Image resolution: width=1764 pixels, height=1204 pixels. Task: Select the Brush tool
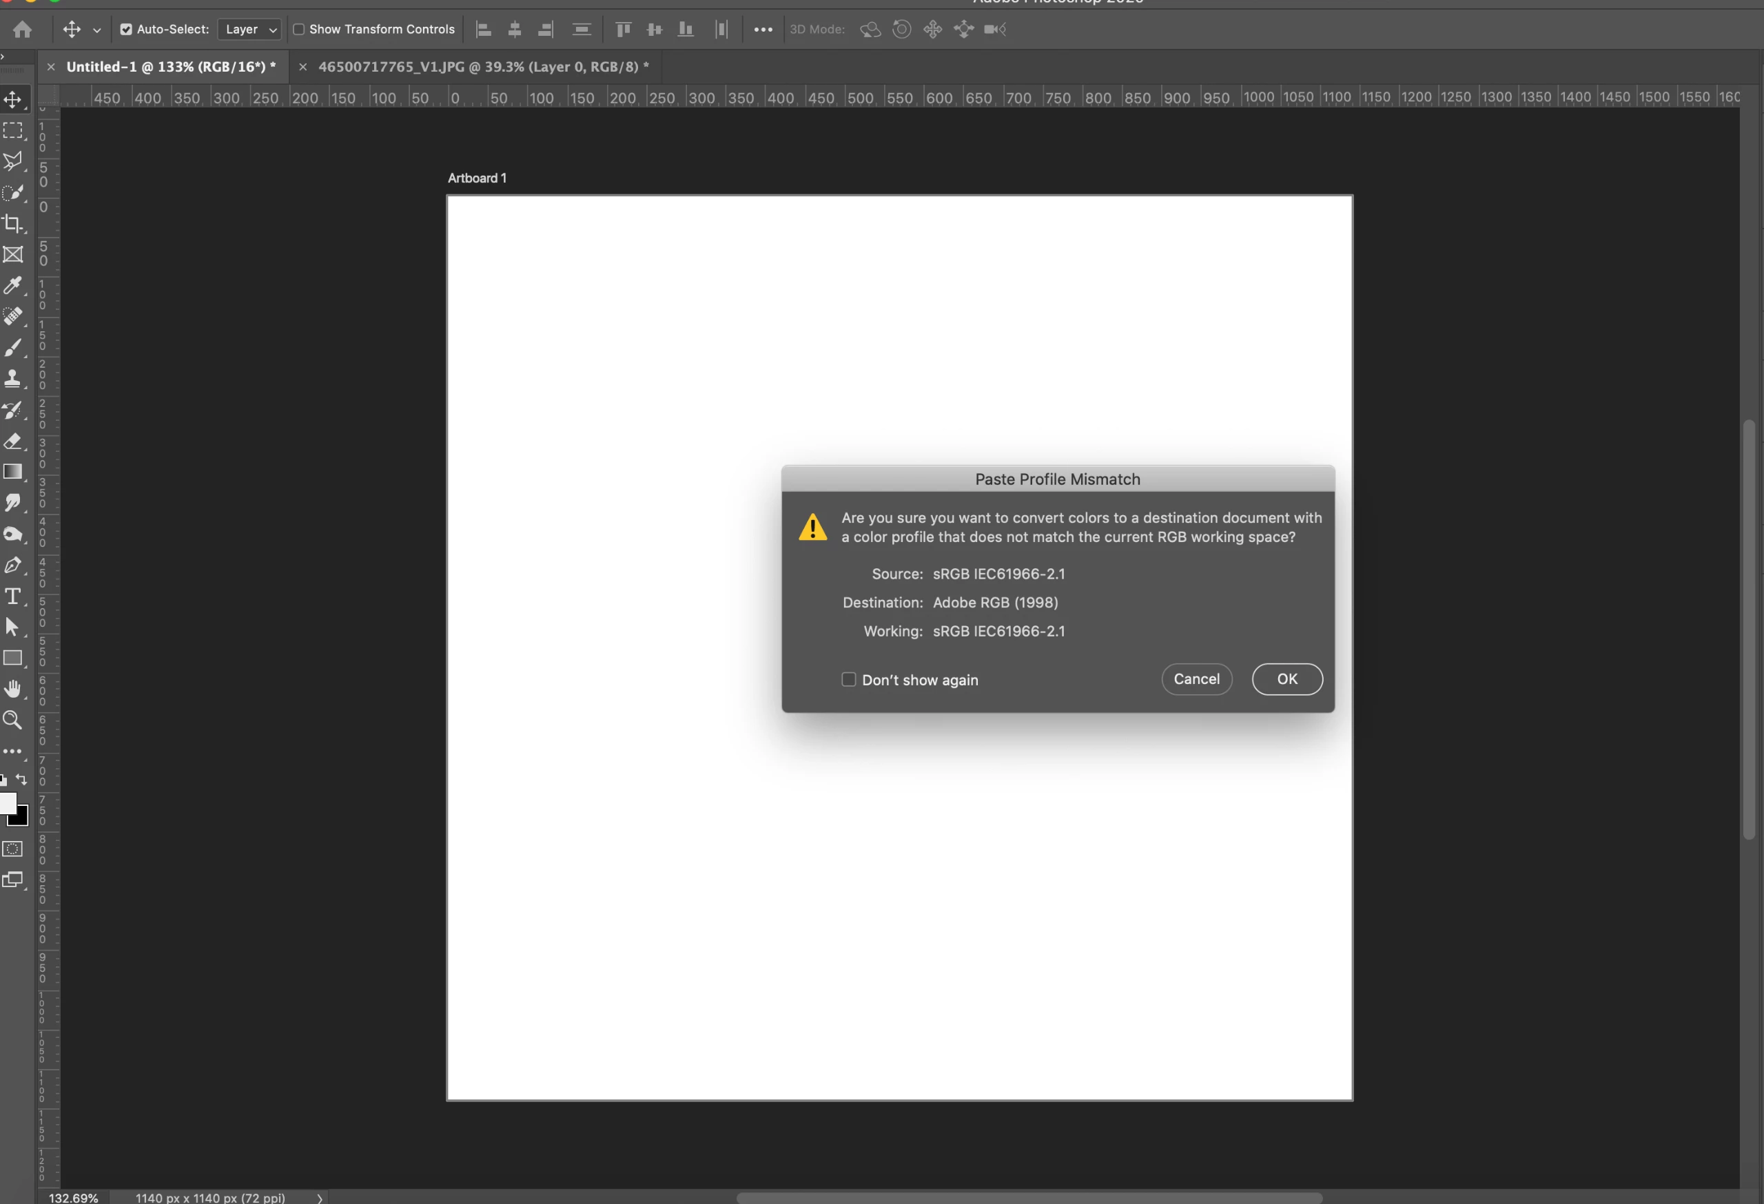coord(13,347)
